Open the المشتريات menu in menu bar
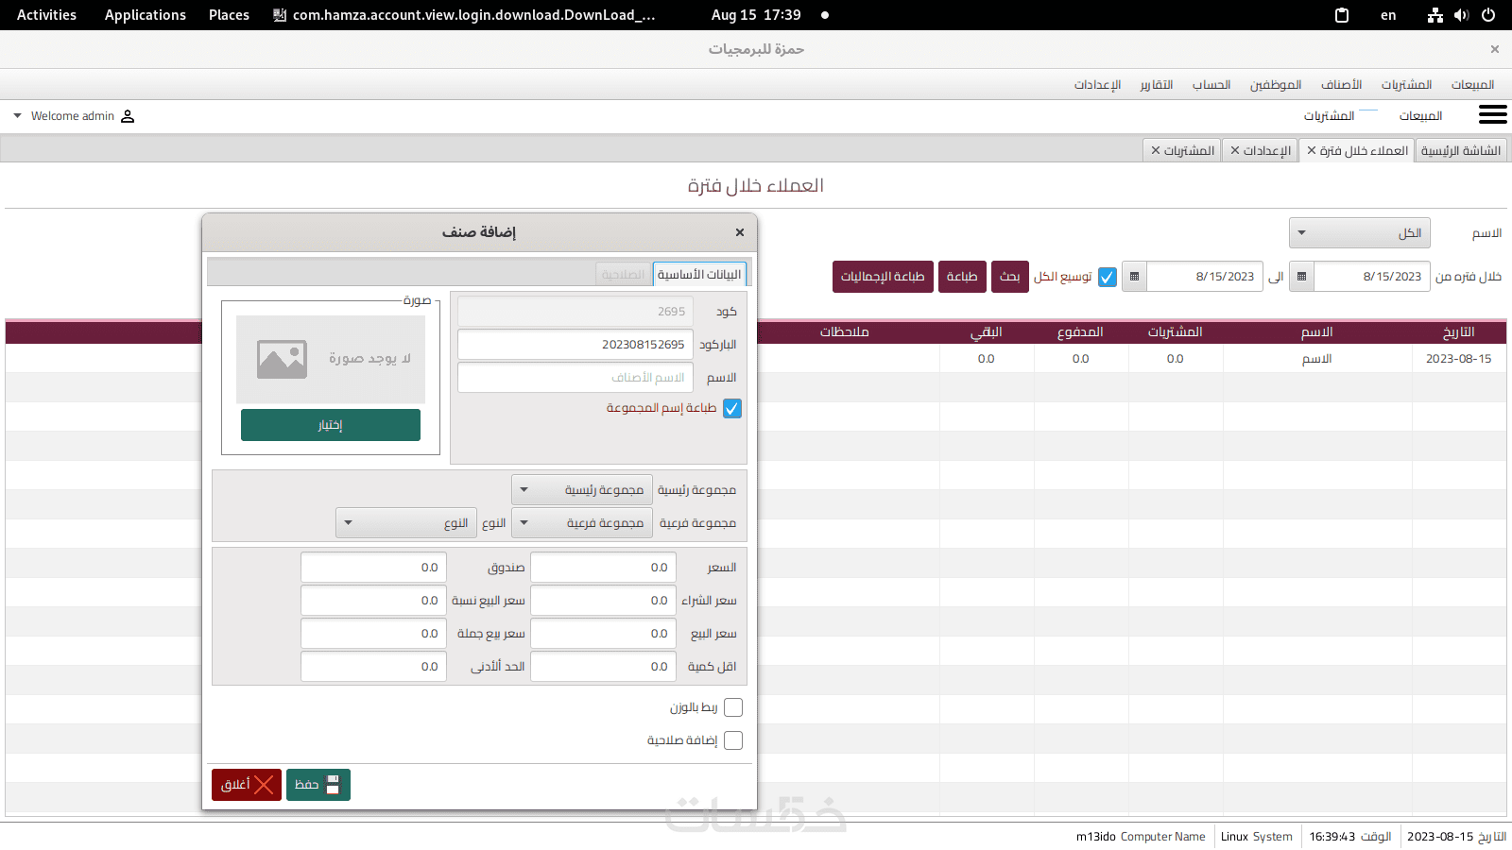Viewport: 1512px width, 850px height. [x=1406, y=85]
